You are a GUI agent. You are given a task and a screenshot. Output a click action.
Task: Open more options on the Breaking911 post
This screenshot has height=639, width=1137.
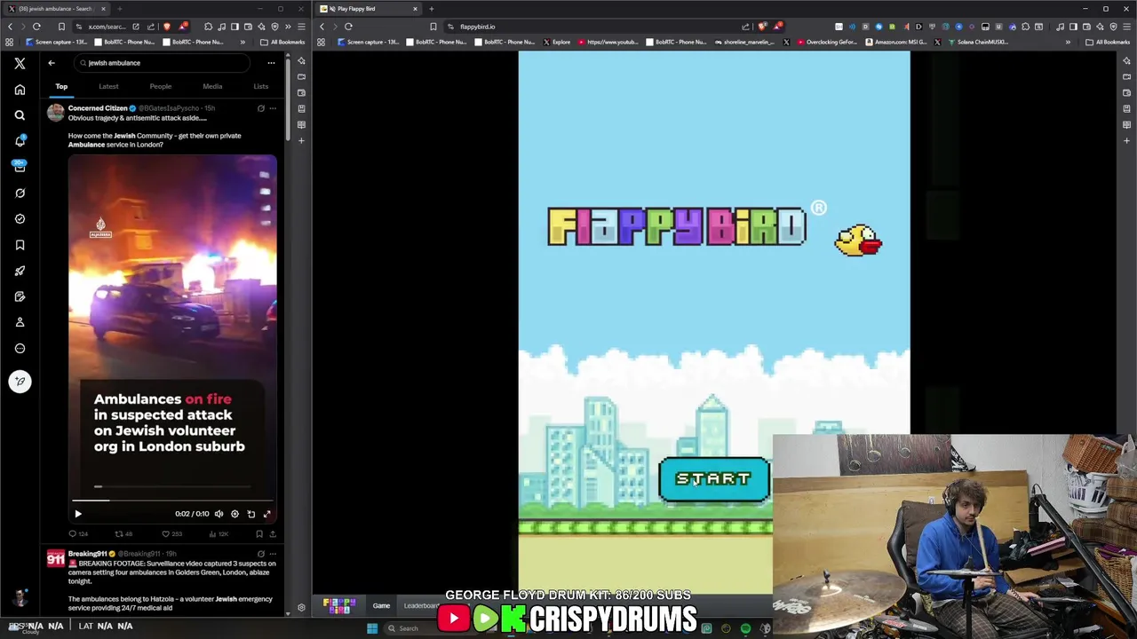pos(273,554)
